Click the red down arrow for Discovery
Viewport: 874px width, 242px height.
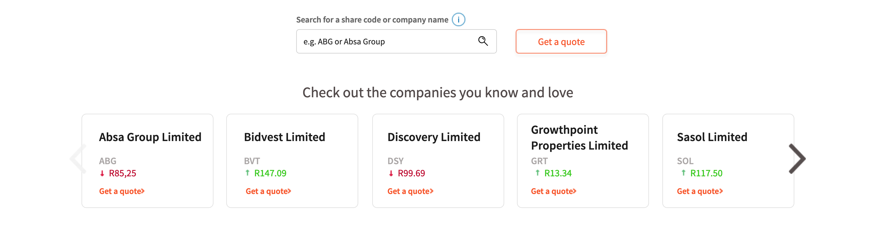click(x=391, y=173)
